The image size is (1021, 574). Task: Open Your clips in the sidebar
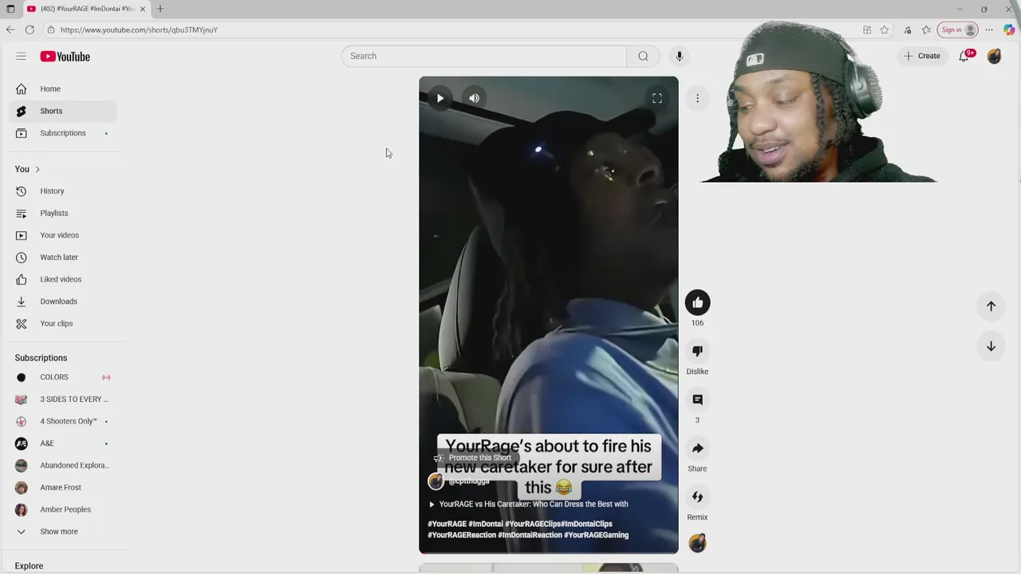63,324
